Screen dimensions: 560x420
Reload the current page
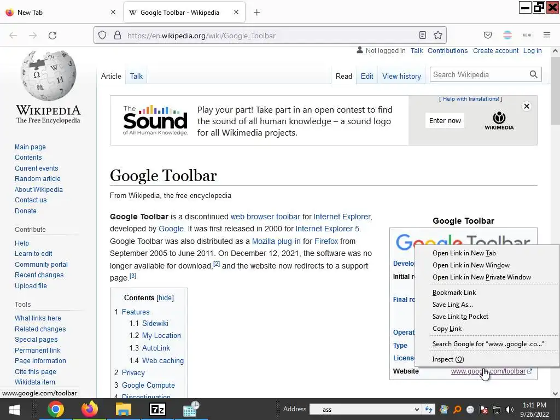tap(52, 36)
